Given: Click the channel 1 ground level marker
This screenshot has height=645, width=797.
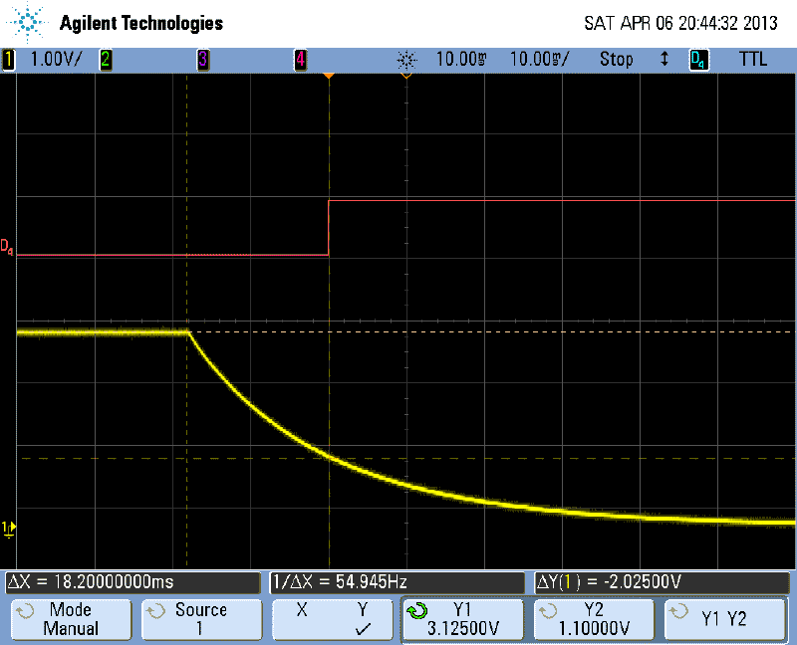Looking at the screenshot, I should tap(8, 530).
